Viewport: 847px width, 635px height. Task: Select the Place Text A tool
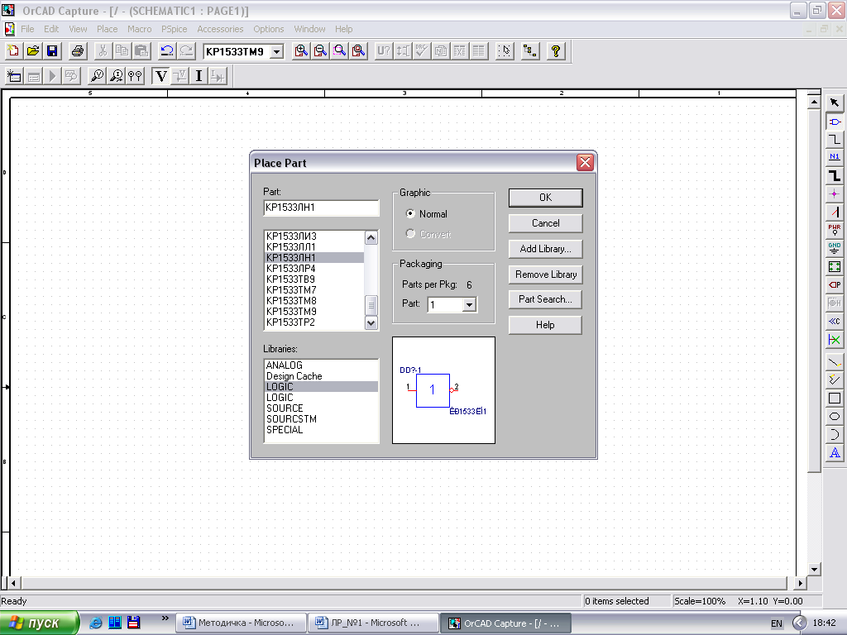click(x=835, y=452)
